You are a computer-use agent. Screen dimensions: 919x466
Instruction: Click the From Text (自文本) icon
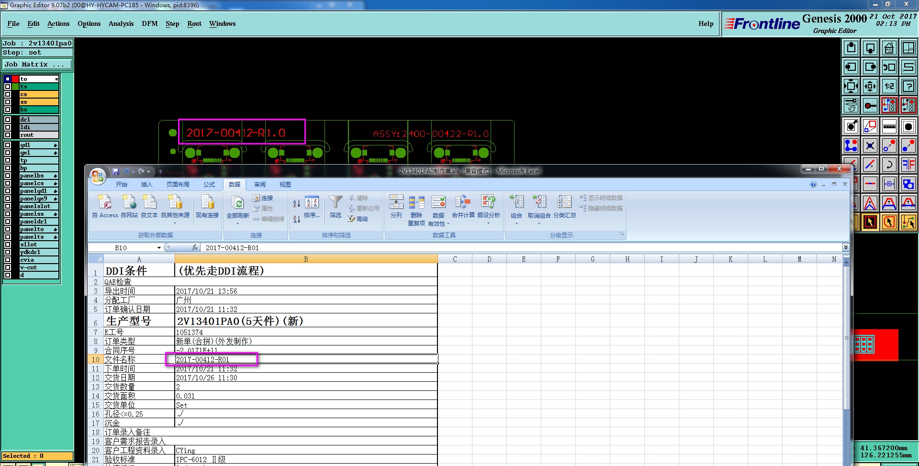pos(149,207)
